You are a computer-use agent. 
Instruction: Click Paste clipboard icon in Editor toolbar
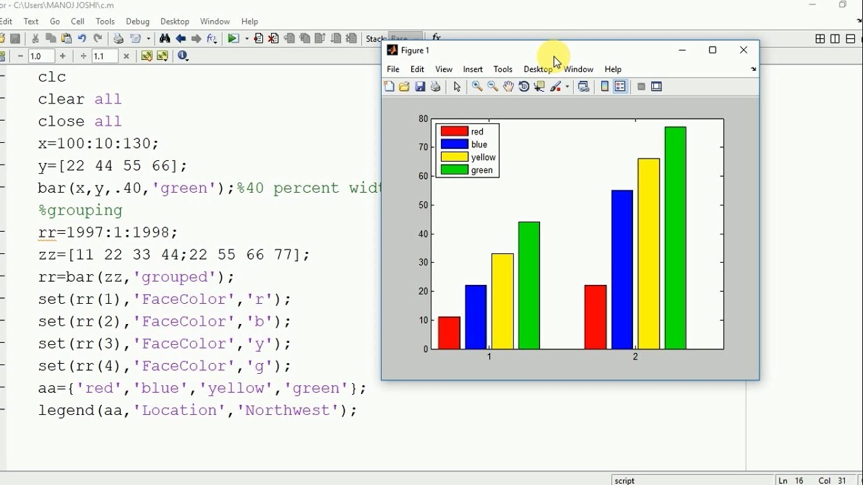point(66,39)
